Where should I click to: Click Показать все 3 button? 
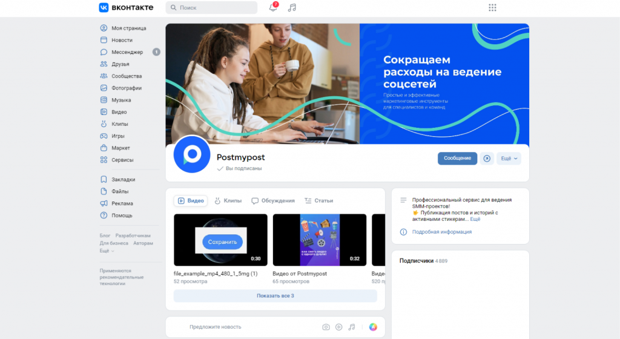pos(275,296)
